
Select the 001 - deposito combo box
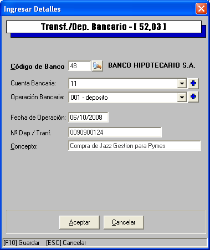tap(127, 97)
